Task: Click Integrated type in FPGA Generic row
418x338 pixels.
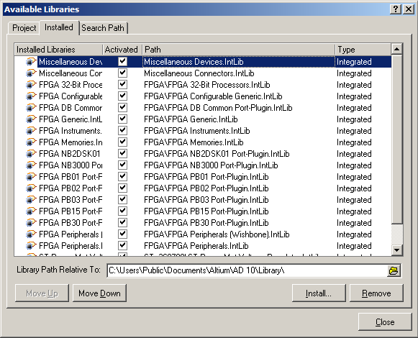Action: pos(354,119)
